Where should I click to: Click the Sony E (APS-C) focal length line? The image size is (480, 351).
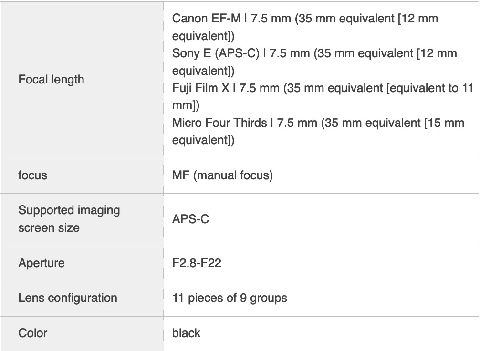click(314, 62)
